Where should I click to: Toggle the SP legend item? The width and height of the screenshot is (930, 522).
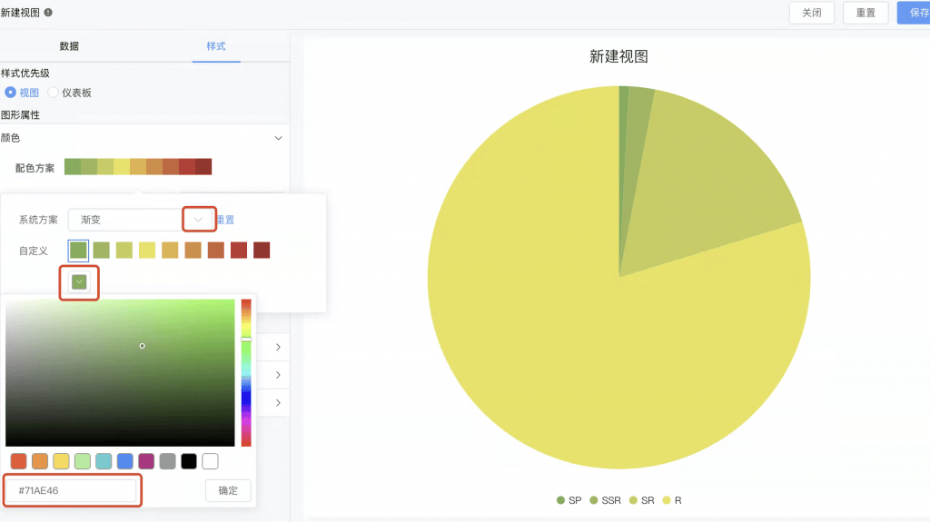pyautogui.click(x=569, y=500)
